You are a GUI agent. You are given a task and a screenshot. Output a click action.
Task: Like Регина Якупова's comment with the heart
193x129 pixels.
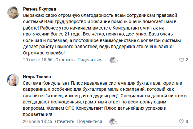point(181,60)
